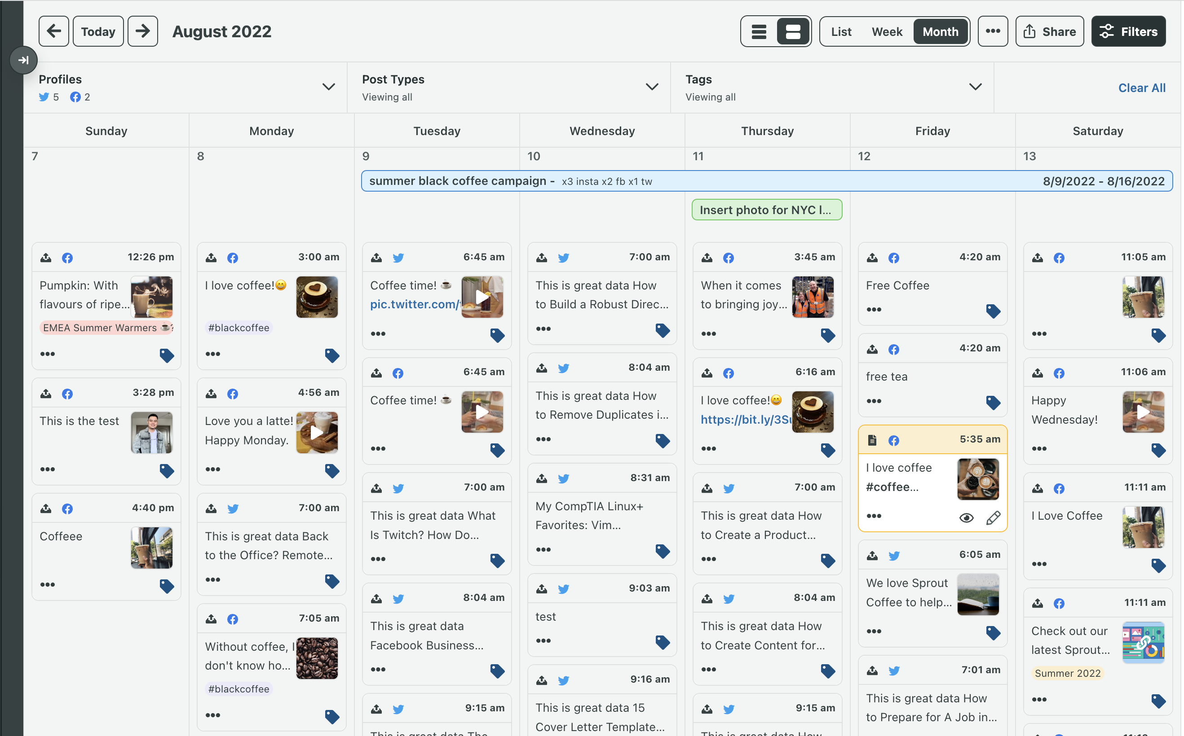This screenshot has height=736, width=1184.
Task: Click the tag icon on the Free Coffee post
Action: click(993, 311)
